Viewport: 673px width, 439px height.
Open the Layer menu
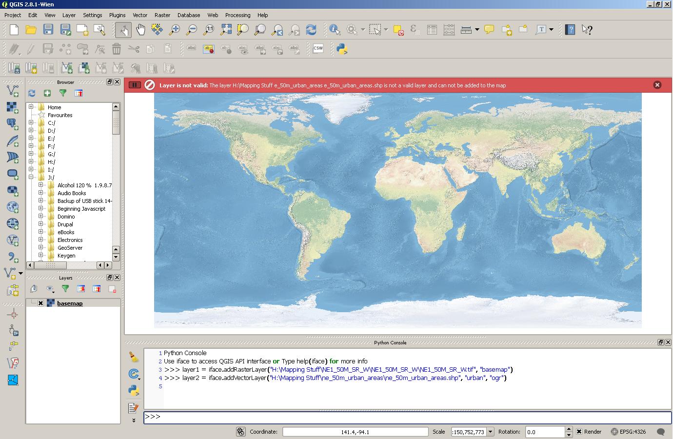[x=69, y=15]
